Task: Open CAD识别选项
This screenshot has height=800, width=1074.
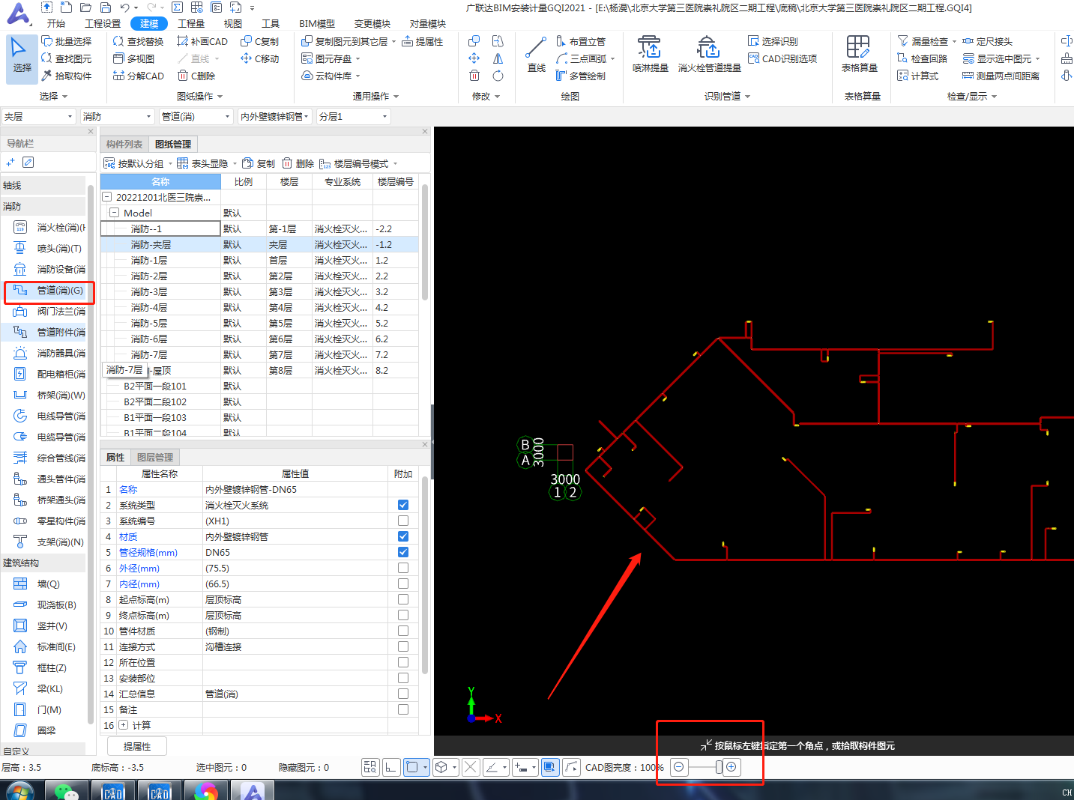Action: click(782, 58)
